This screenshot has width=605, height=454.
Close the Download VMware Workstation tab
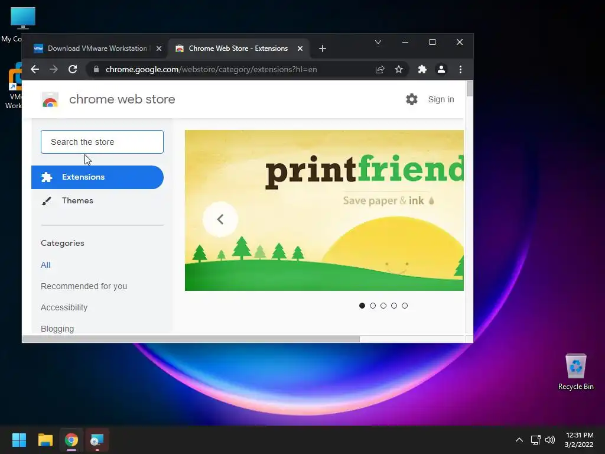(x=158, y=48)
